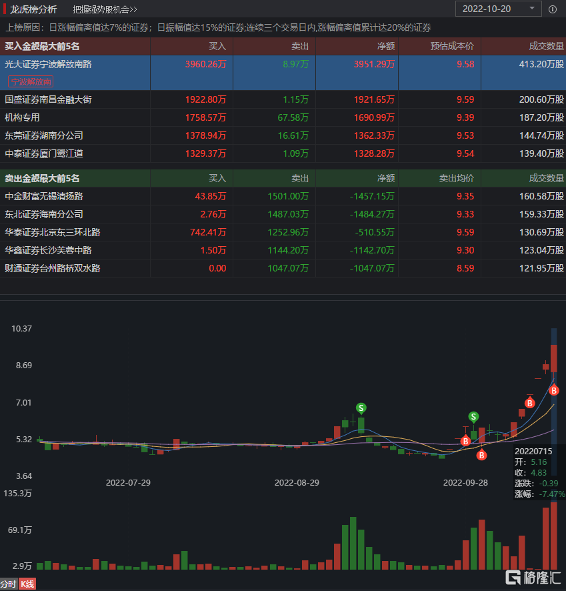Click the 8.59 average sell price cell
This screenshot has width=566, height=591.
465,269
